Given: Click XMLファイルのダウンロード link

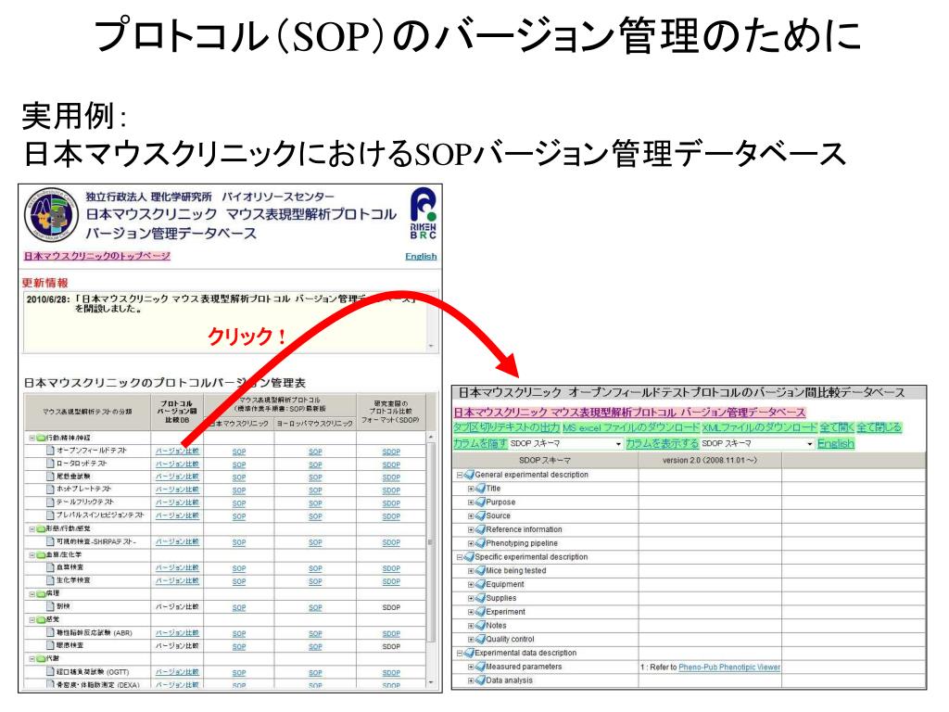Looking at the screenshot, I should tap(760, 427).
